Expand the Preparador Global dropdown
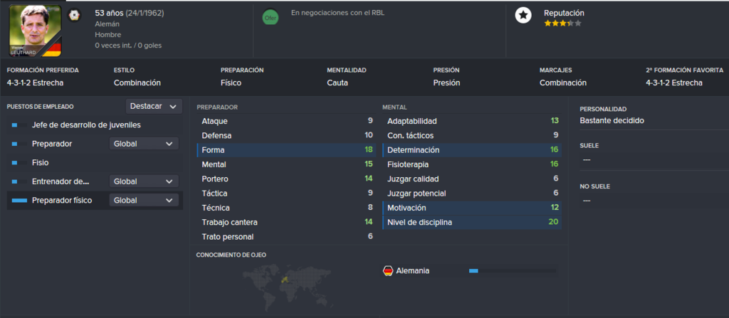 (144, 144)
